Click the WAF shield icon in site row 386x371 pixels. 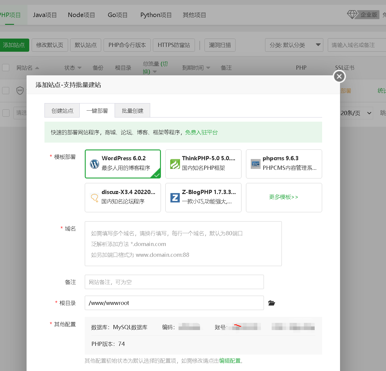pos(20,90)
